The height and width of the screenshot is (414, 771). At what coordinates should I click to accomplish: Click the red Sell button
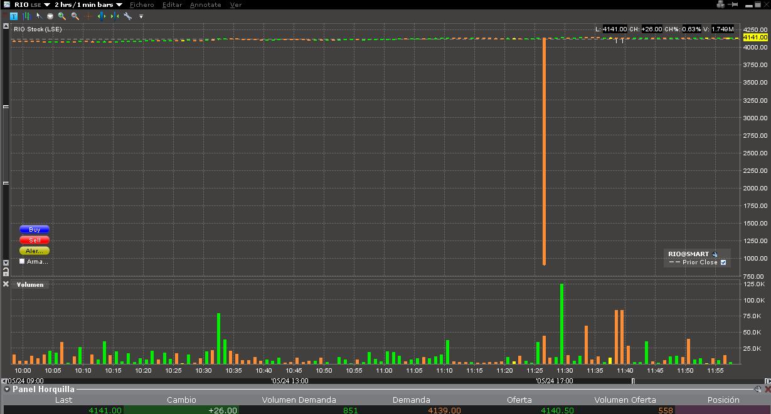click(x=35, y=240)
